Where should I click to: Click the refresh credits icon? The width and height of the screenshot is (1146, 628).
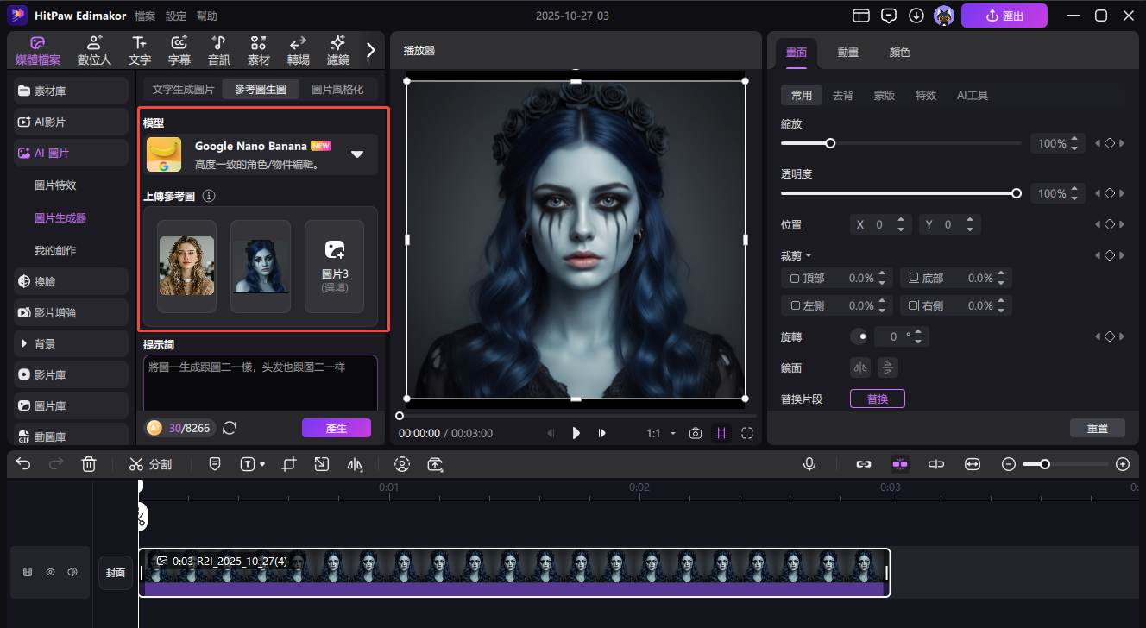[230, 428]
